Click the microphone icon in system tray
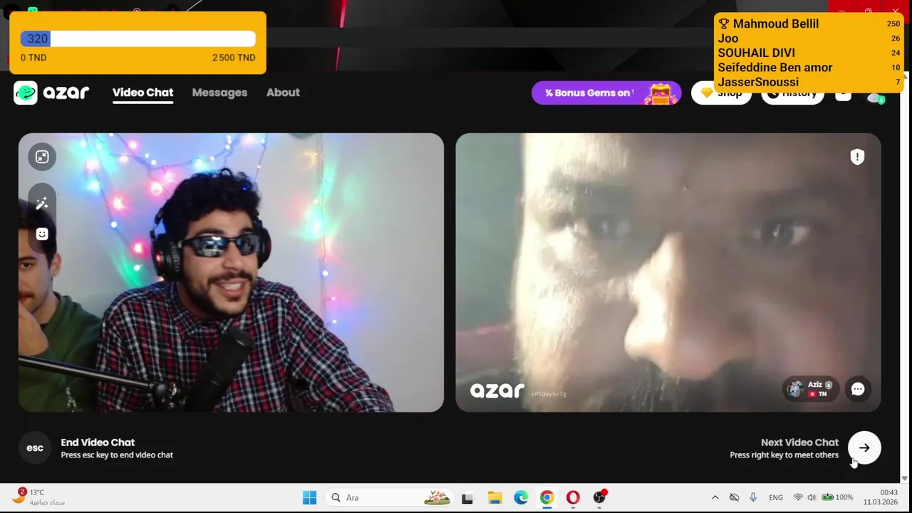The image size is (912, 513). click(753, 497)
